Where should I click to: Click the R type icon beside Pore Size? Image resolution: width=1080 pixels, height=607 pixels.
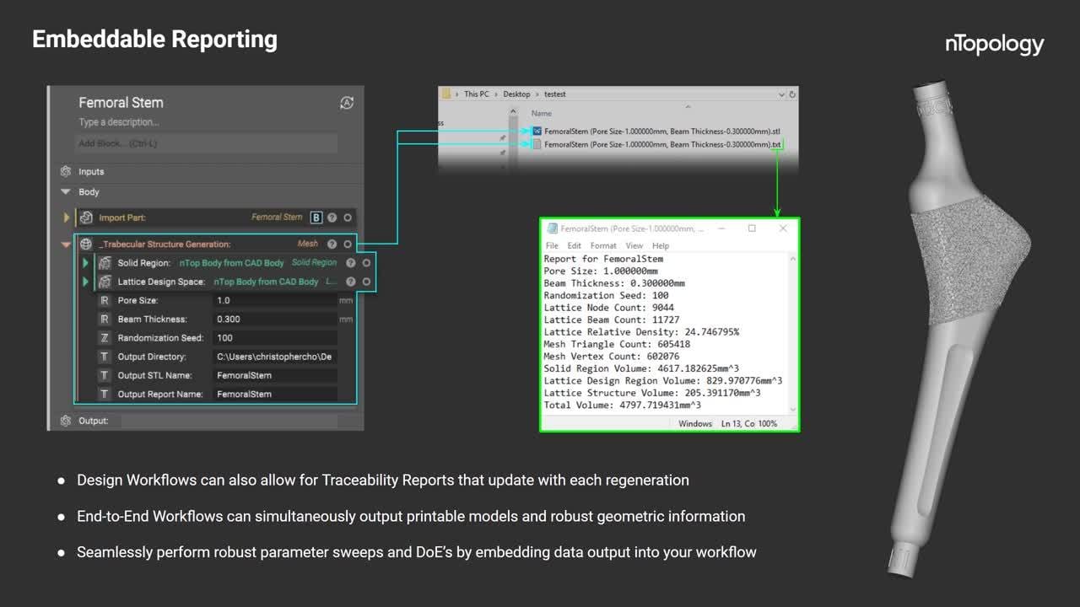pos(105,300)
